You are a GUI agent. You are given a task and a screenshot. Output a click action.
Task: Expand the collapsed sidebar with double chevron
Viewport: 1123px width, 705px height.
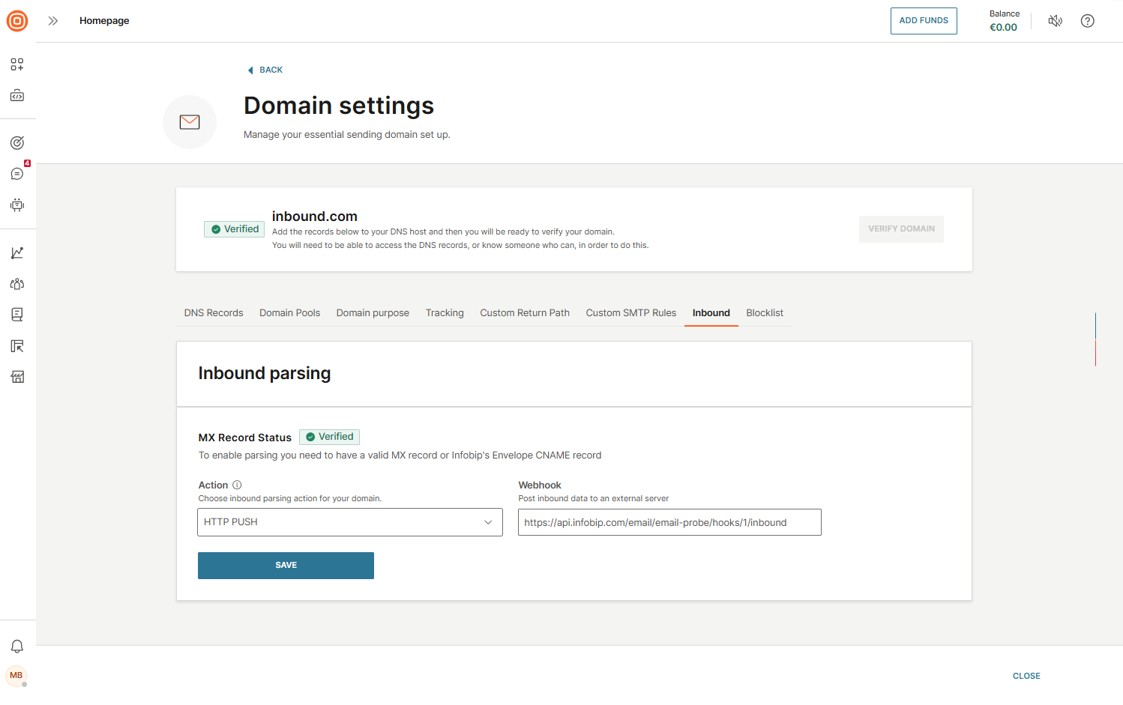point(52,21)
